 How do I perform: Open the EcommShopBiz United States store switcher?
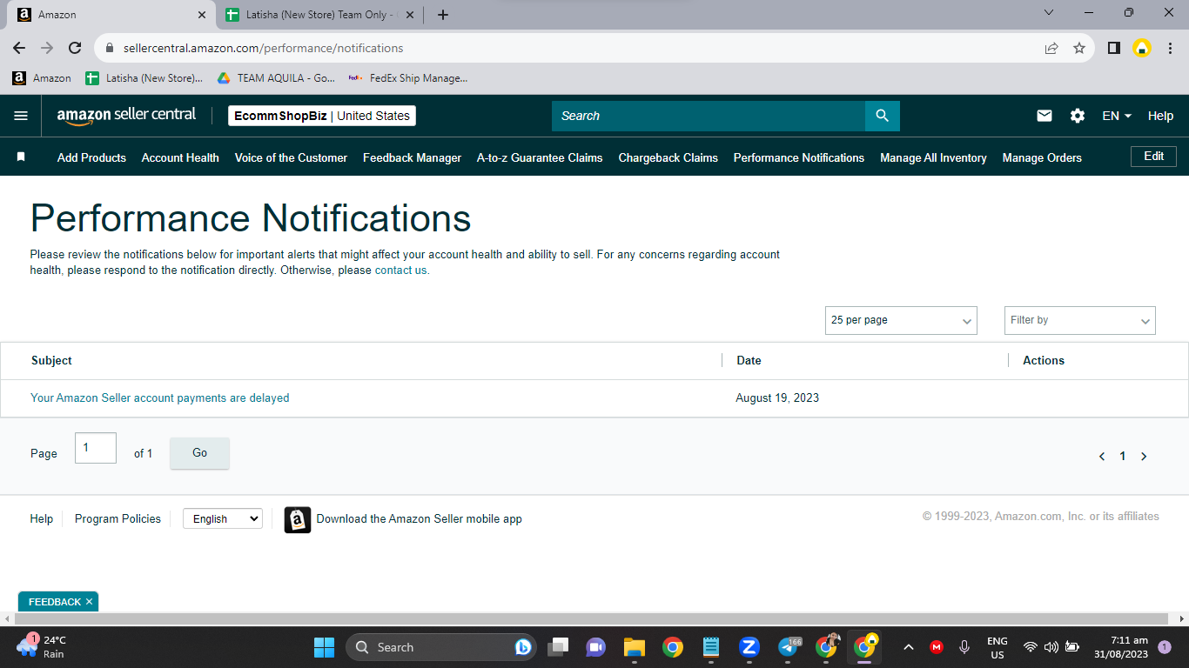322,116
